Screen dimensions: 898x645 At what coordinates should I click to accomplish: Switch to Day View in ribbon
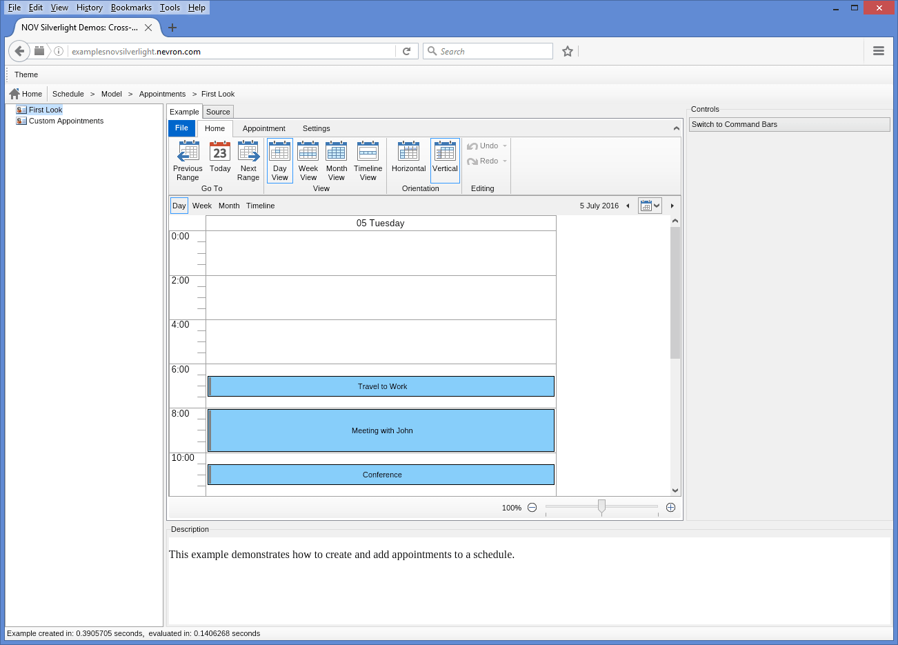(280, 160)
